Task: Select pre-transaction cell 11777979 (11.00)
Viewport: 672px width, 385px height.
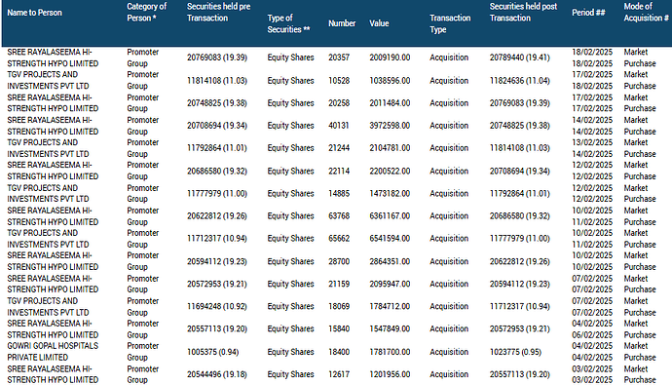Action: click(x=217, y=193)
